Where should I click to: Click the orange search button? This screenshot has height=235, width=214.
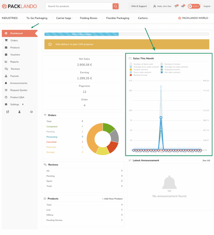[x=115, y=6]
